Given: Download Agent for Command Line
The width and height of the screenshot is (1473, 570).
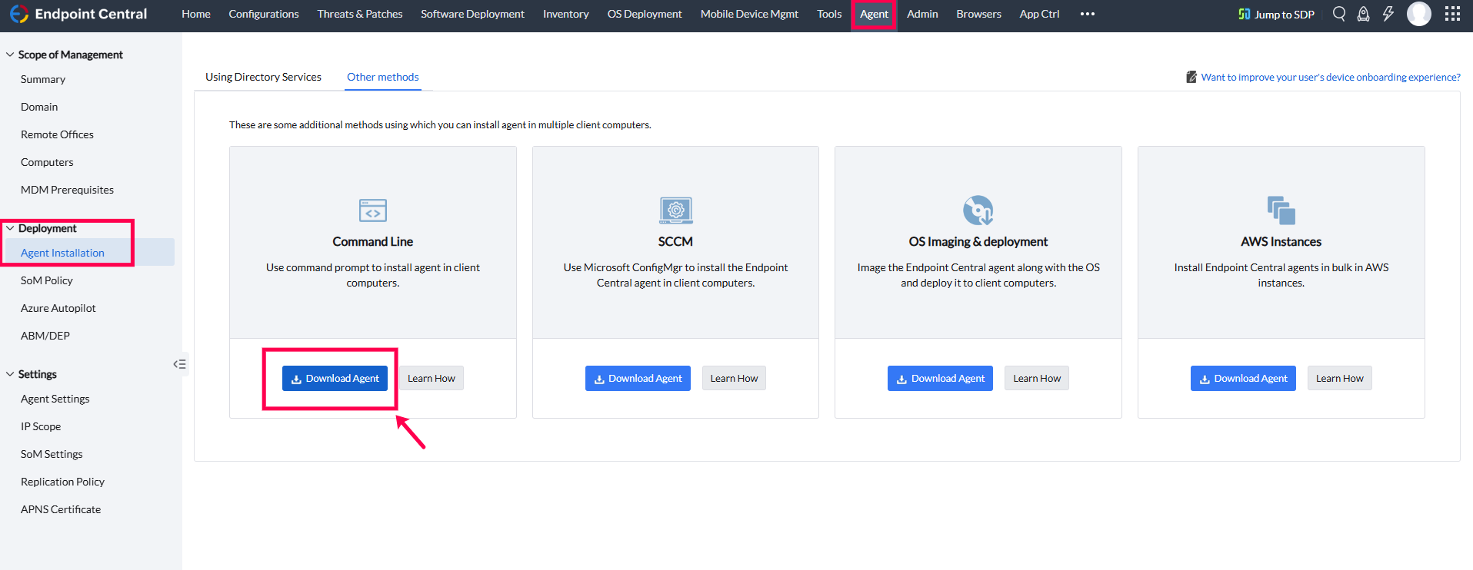Looking at the screenshot, I should pos(335,378).
